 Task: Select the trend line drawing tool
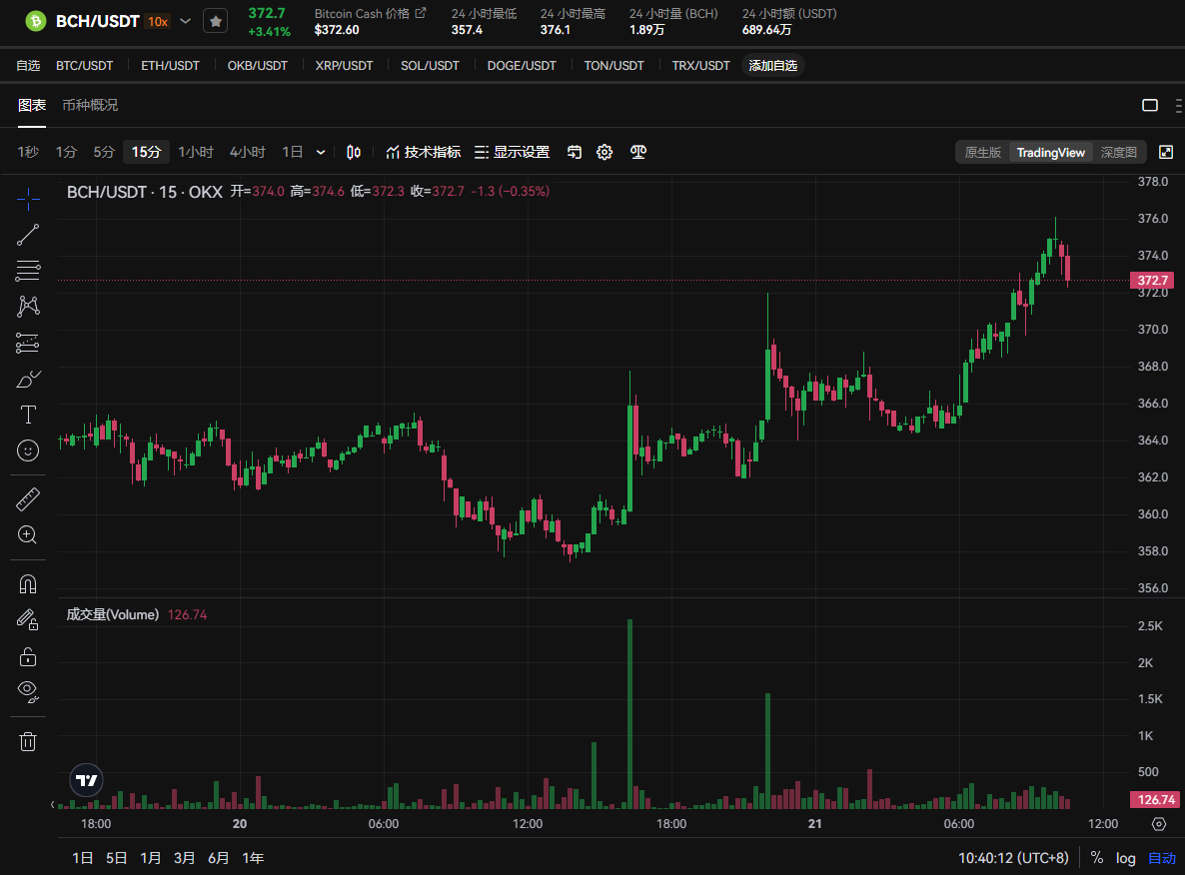coord(28,235)
